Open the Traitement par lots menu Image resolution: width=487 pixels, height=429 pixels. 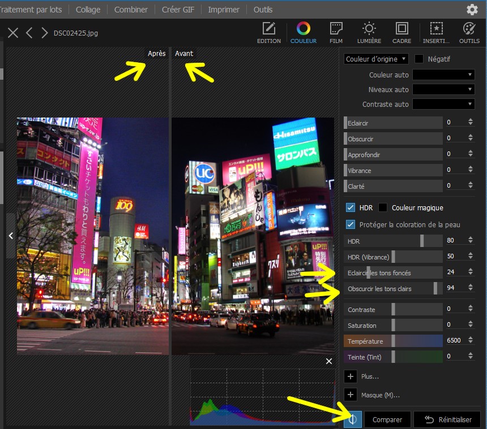click(x=31, y=10)
